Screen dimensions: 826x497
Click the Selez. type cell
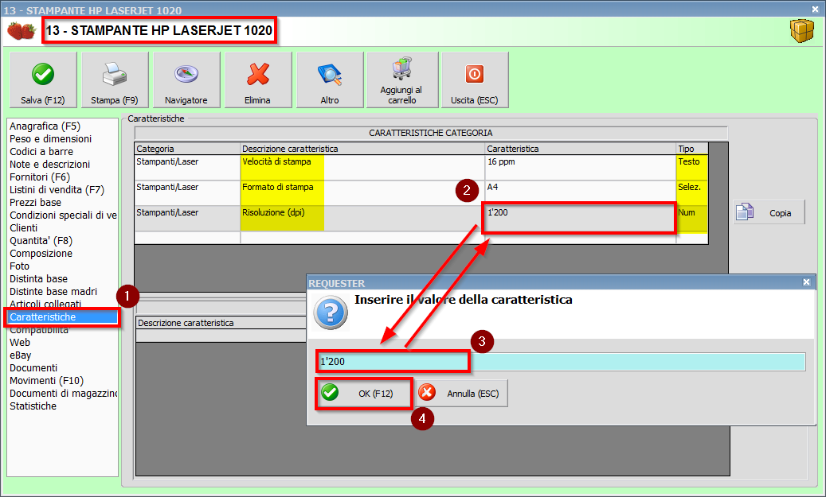click(x=692, y=192)
